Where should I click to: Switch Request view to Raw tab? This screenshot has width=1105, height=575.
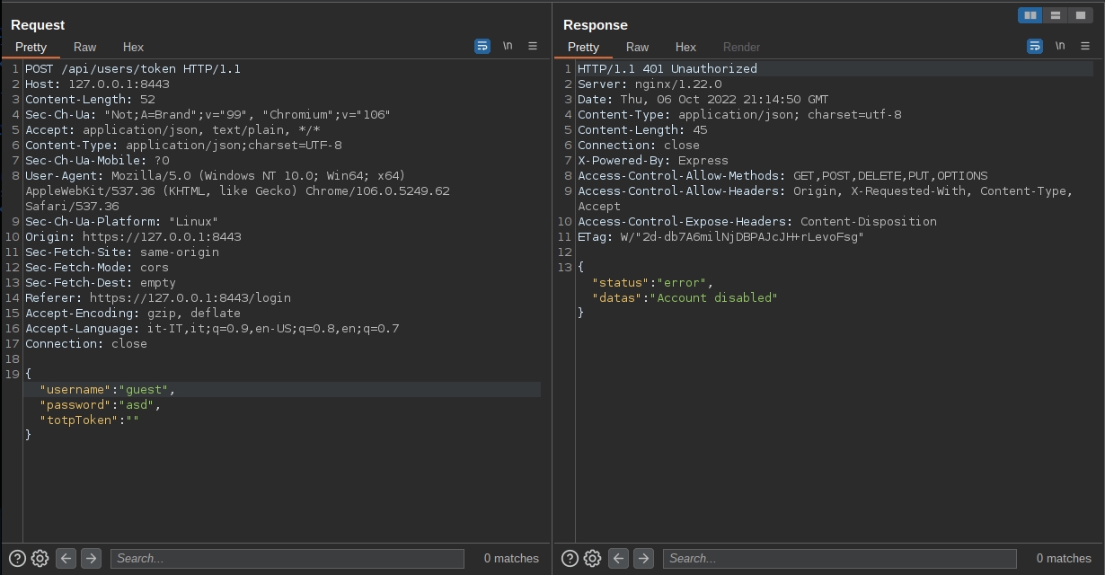coord(84,47)
